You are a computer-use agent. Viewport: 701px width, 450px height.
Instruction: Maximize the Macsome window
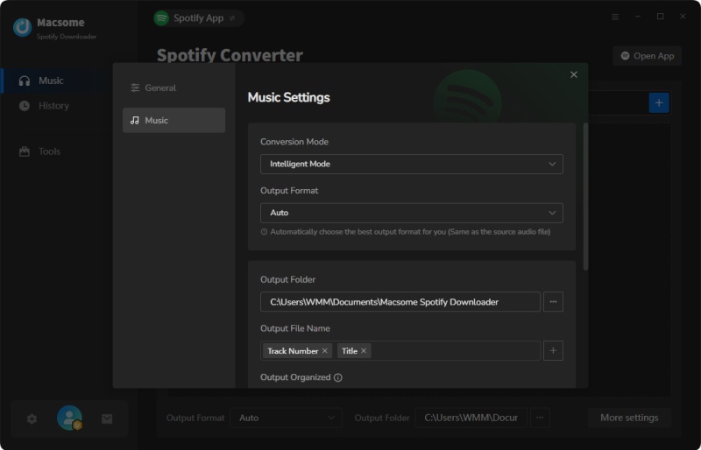pyautogui.click(x=660, y=17)
